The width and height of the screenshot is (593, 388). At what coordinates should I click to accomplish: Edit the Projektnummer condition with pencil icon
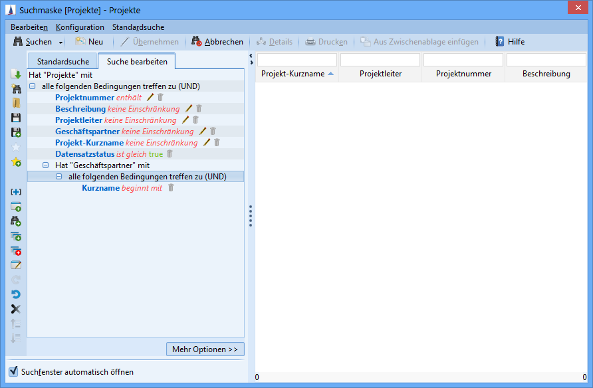coord(150,97)
